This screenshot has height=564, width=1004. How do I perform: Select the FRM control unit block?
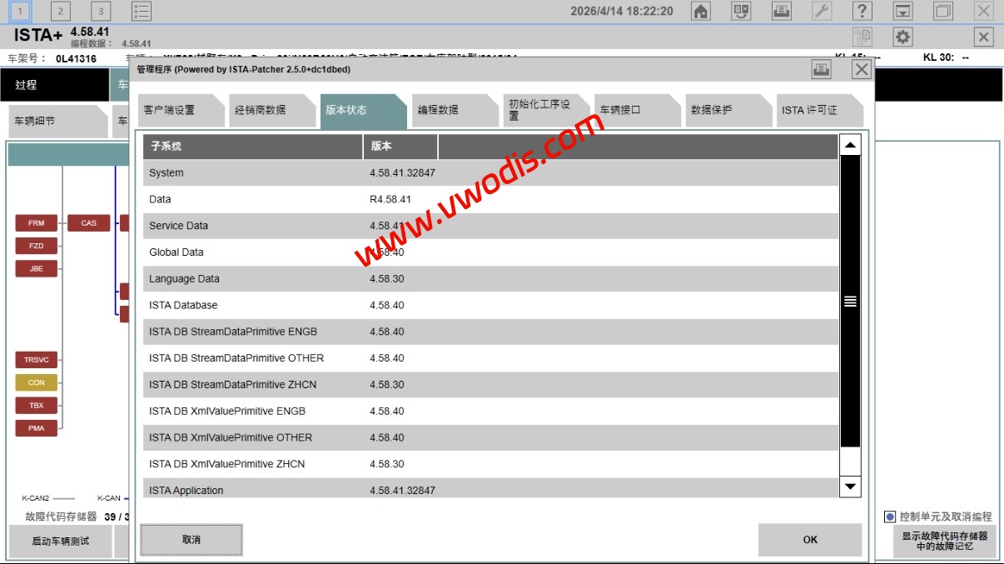pyautogui.click(x=37, y=223)
